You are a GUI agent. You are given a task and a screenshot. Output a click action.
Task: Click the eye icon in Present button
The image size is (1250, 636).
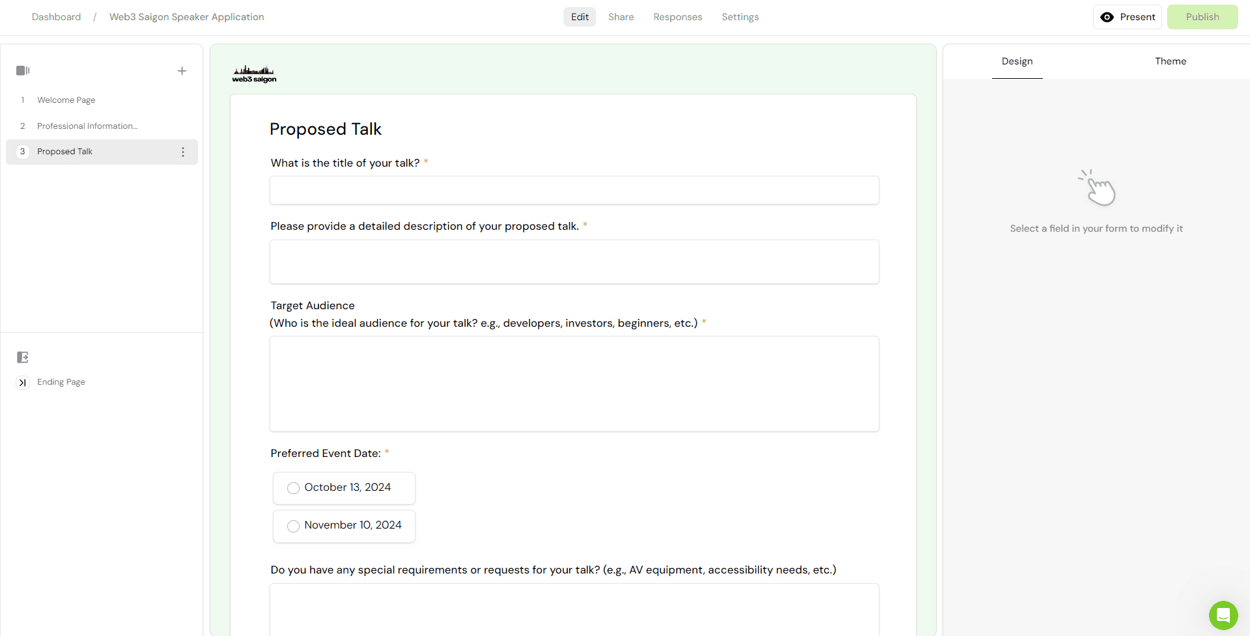(1107, 18)
